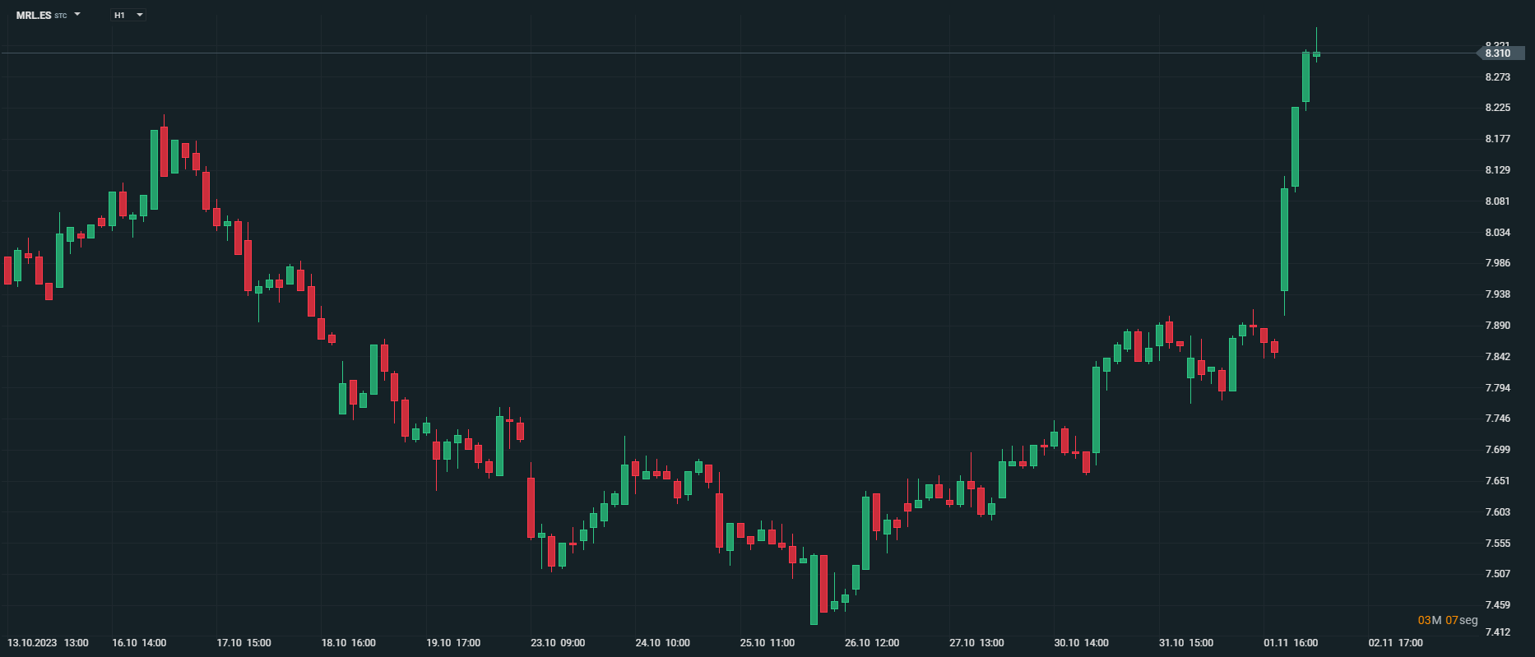This screenshot has height=657, width=1535.
Task: Select the 7.794 price axis label
Action: 1497,388
